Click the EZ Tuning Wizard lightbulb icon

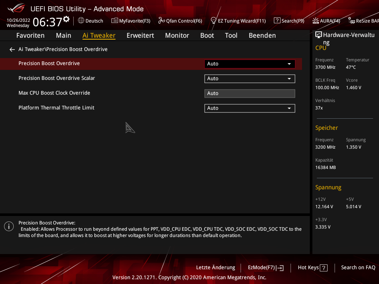214,21
